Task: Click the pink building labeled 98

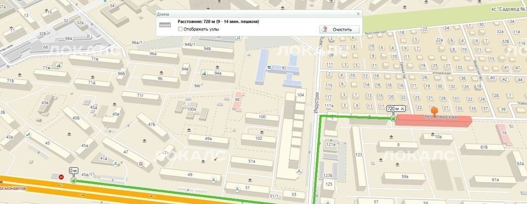Action: click(238, 100)
